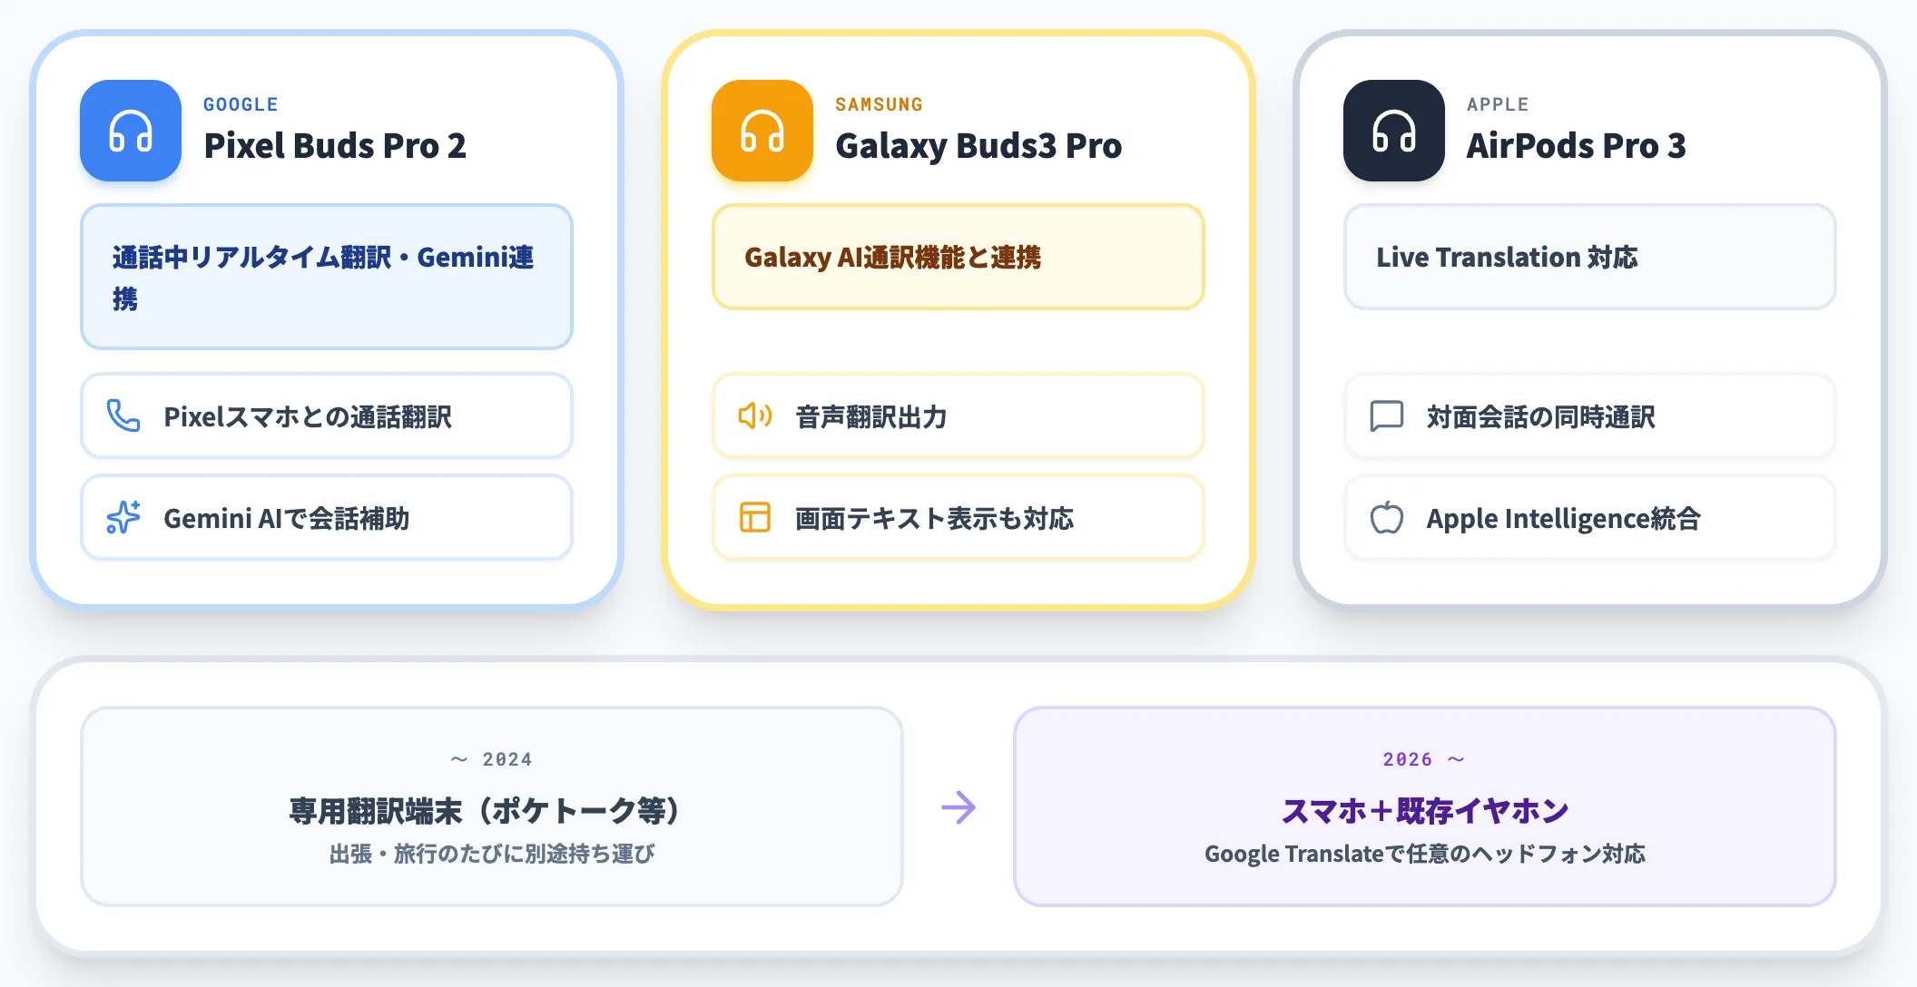1917x987 pixels.
Task: Open the スマホ+既存イヤホン card
Action: click(1425, 806)
